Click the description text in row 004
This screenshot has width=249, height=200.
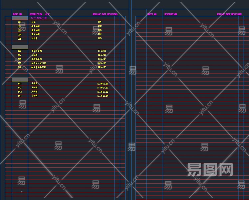click(x=35, y=34)
